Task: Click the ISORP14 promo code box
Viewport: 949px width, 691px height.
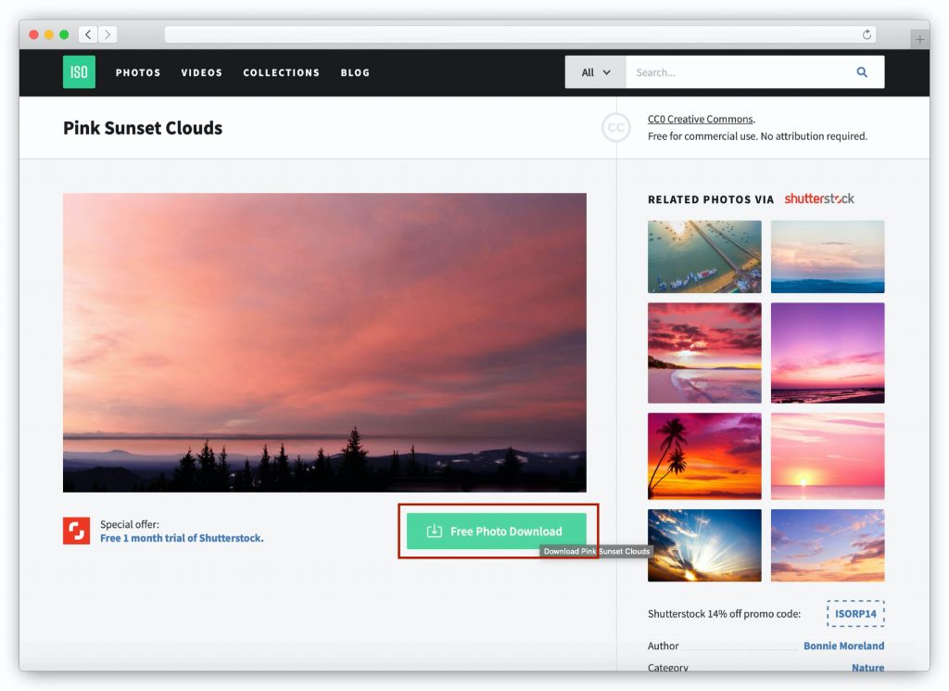Action: [855, 613]
